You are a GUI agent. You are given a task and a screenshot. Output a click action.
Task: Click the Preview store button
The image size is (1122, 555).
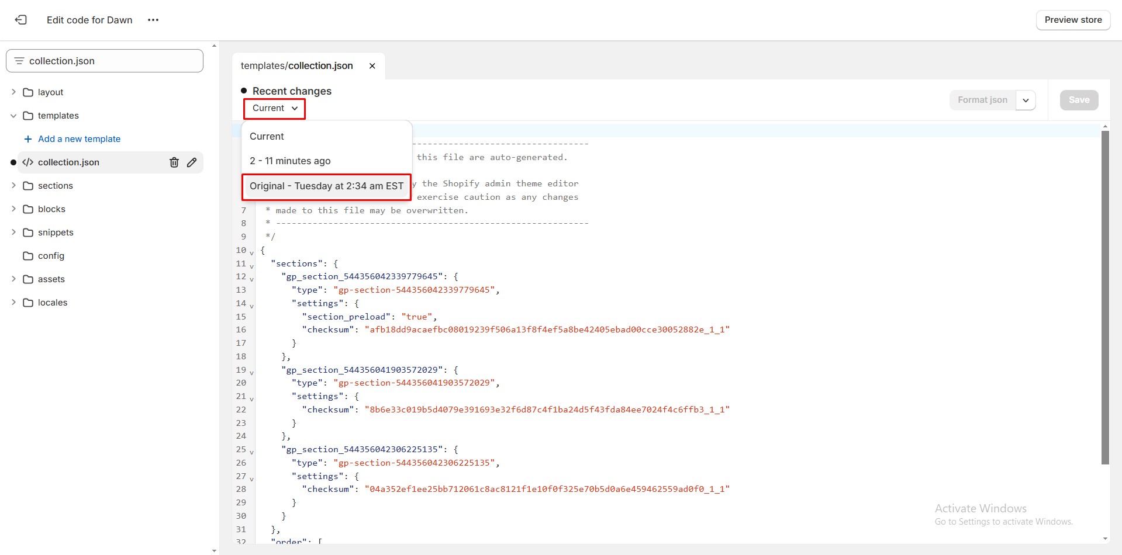tap(1073, 20)
